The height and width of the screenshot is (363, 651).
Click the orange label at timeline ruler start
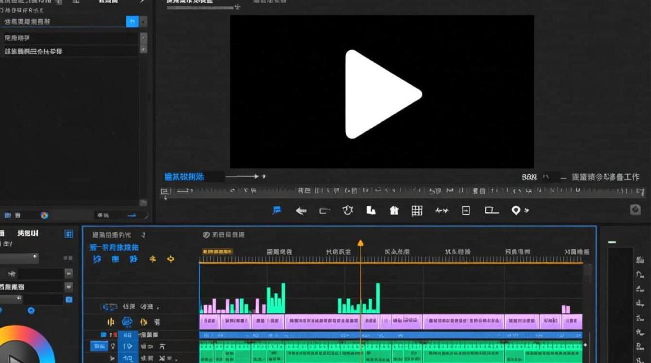(x=217, y=252)
